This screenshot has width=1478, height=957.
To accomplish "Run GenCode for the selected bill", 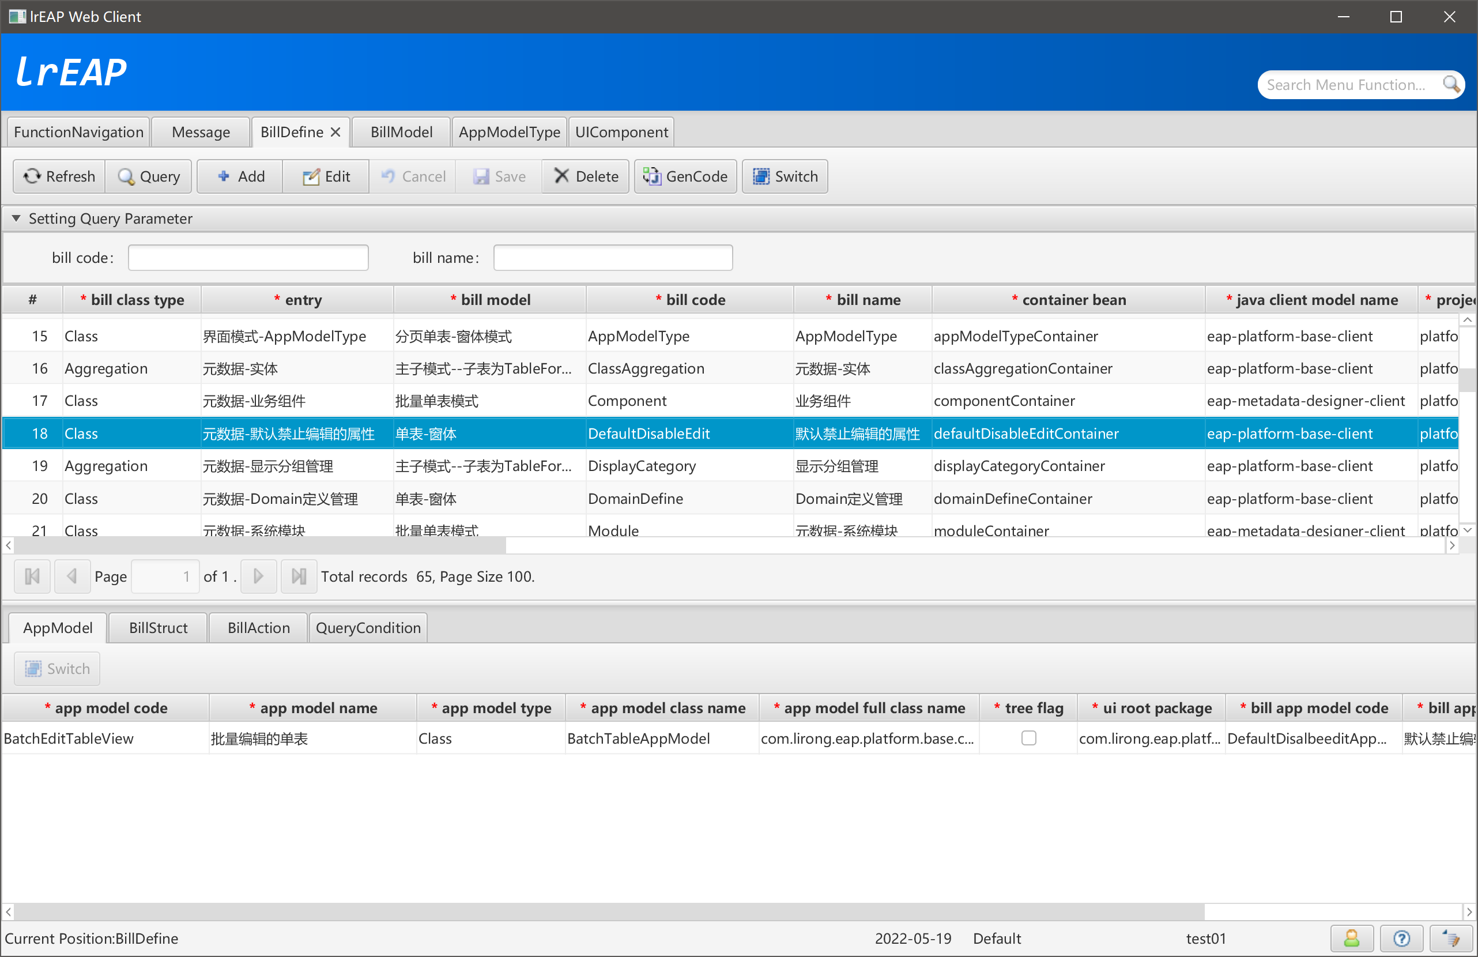I will (685, 177).
